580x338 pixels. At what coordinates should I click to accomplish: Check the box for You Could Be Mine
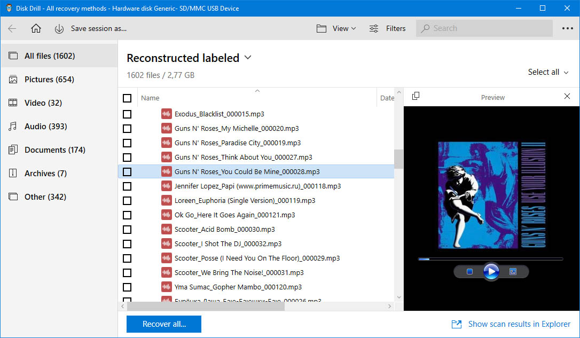tap(127, 171)
